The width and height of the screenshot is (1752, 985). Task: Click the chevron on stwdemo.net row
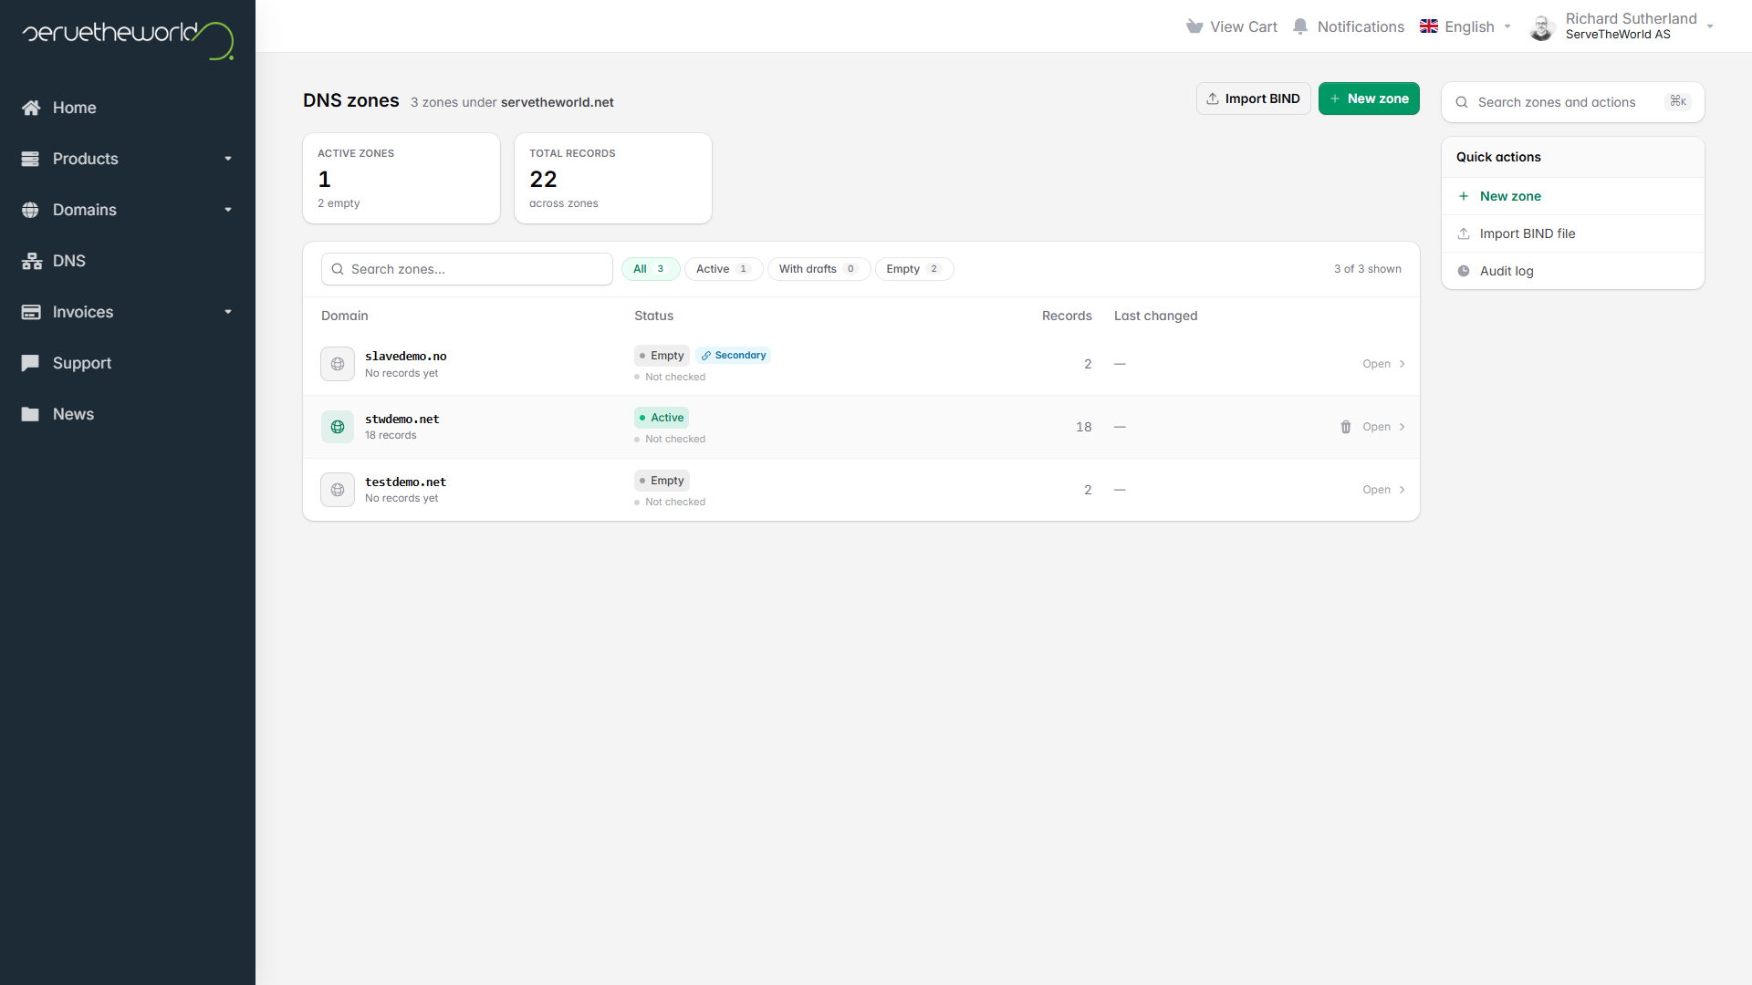(1403, 427)
